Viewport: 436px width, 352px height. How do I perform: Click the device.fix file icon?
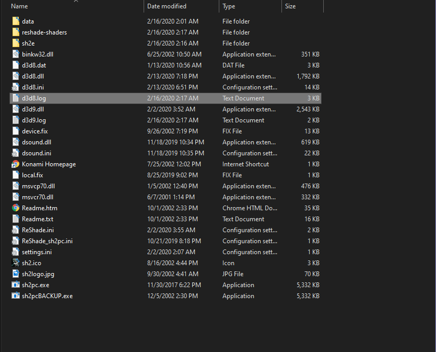(x=16, y=131)
